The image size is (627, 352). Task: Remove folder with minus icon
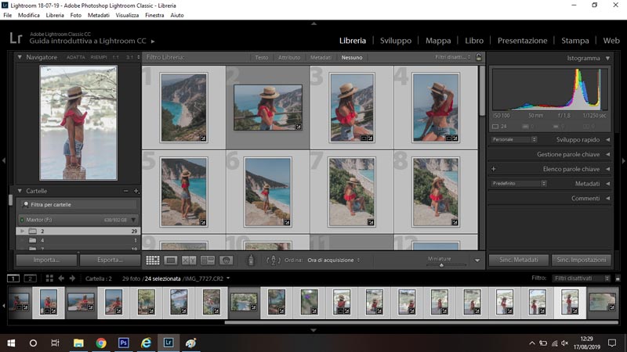126,191
